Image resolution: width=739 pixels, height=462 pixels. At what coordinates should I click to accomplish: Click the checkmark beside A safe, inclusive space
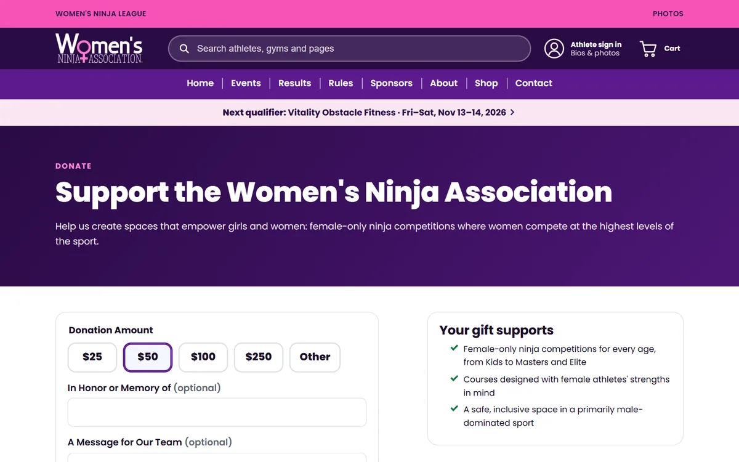point(454,408)
